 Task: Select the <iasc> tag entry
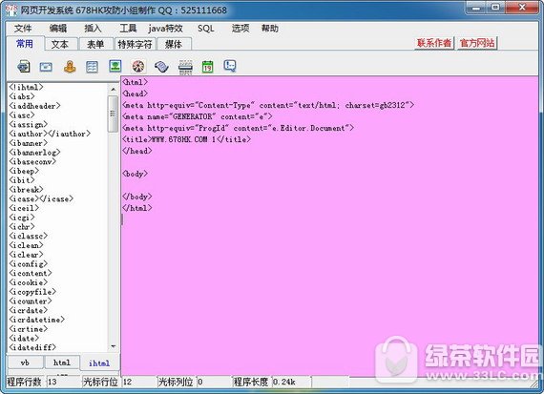(22, 114)
